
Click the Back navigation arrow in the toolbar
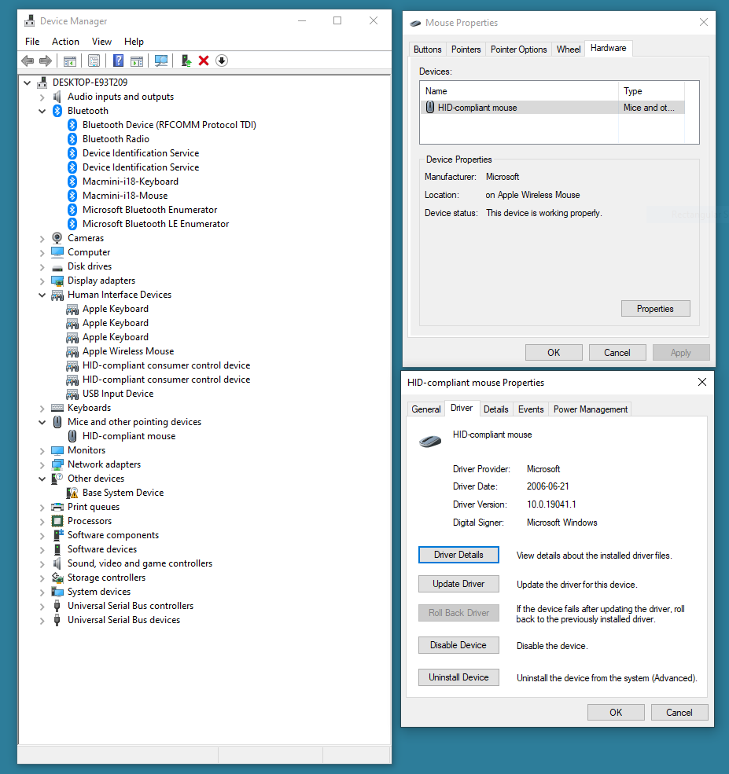coord(28,61)
